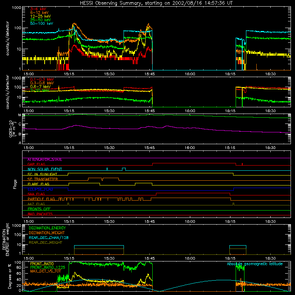Image resolution: width=295 pixels, height=295 pixels.
Task: Select the GAP_FLAG label
Action: click(36, 164)
